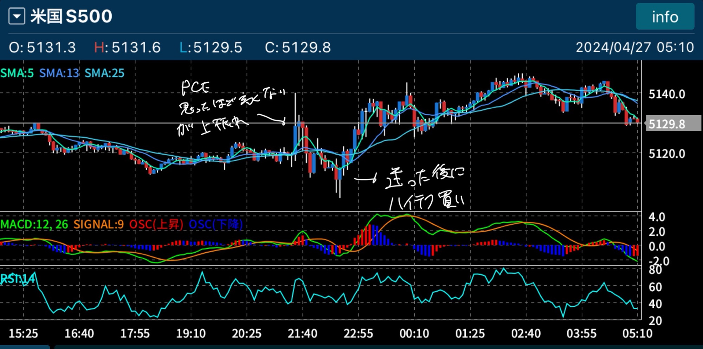
Task: Click the 21:40 time axis label
Action: (302, 333)
